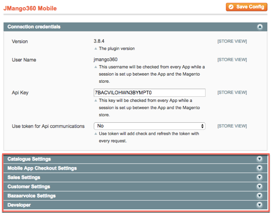Click the Save Config button
Image resolution: width=271 pixels, height=213 pixels.
[x=246, y=7]
